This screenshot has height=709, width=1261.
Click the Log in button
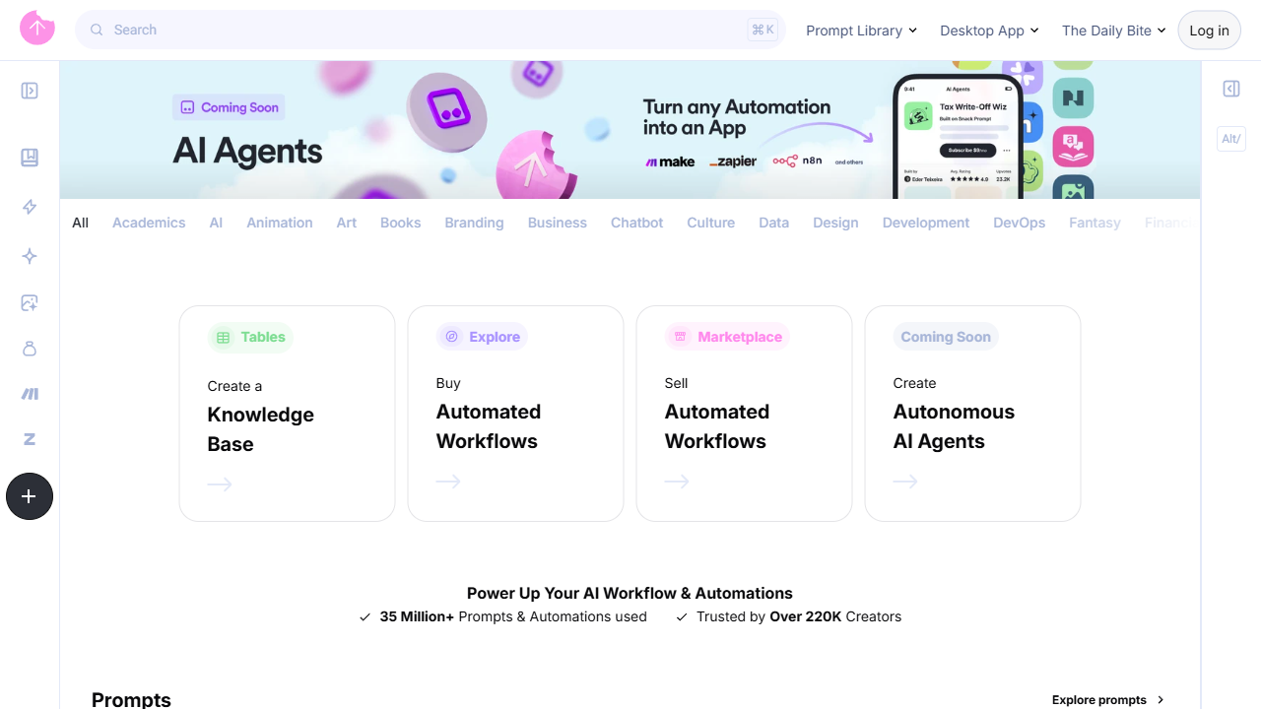point(1209,31)
